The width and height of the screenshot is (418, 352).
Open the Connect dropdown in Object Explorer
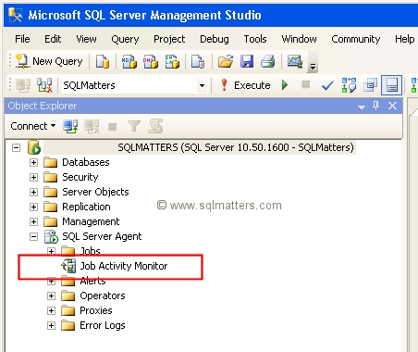click(33, 126)
